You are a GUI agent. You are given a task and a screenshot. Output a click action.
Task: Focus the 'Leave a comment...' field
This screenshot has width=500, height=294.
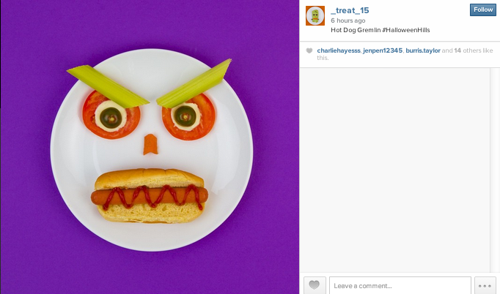point(400,285)
